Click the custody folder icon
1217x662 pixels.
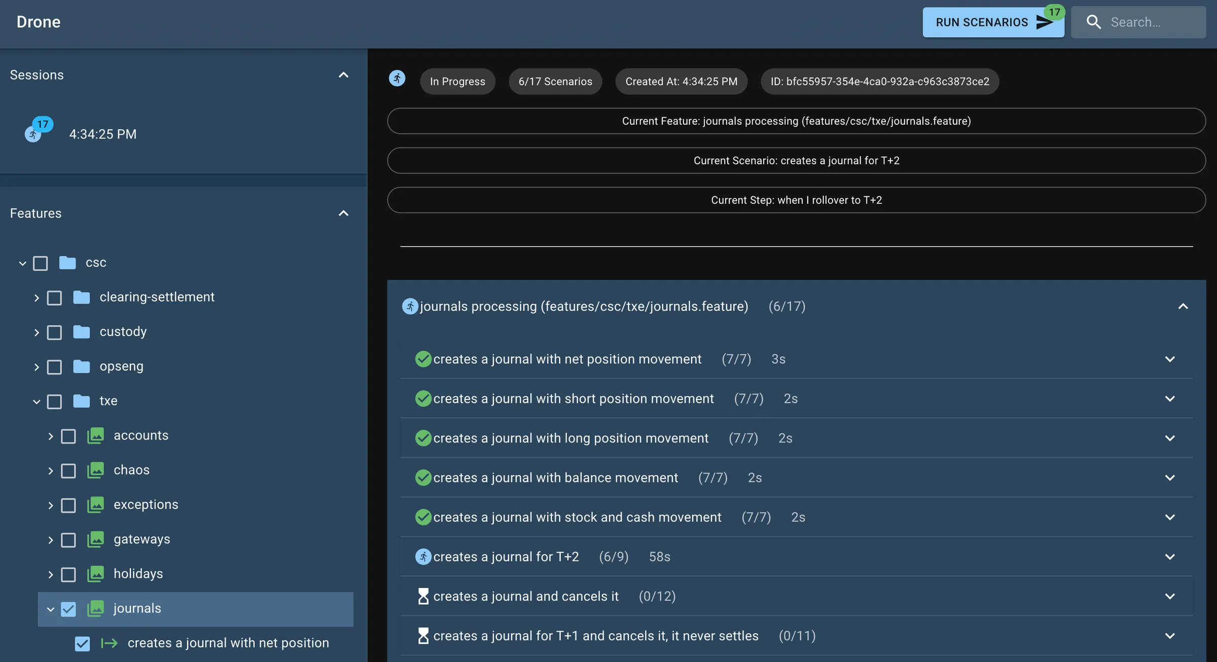click(x=82, y=332)
